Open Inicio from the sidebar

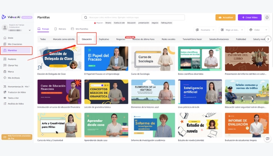click(11, 38)
